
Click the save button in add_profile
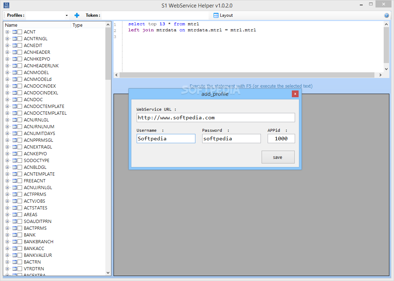(x=278, y=157)
